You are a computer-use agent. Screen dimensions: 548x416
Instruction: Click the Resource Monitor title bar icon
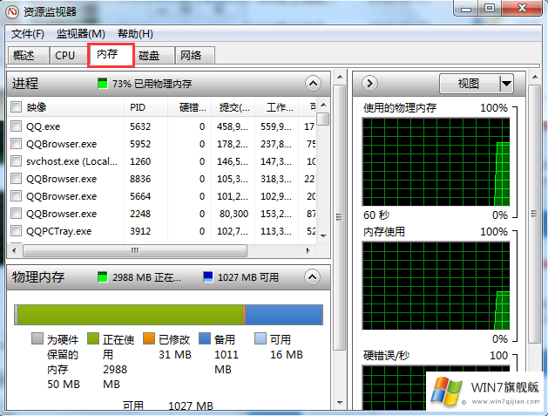[x=12, y=11]
